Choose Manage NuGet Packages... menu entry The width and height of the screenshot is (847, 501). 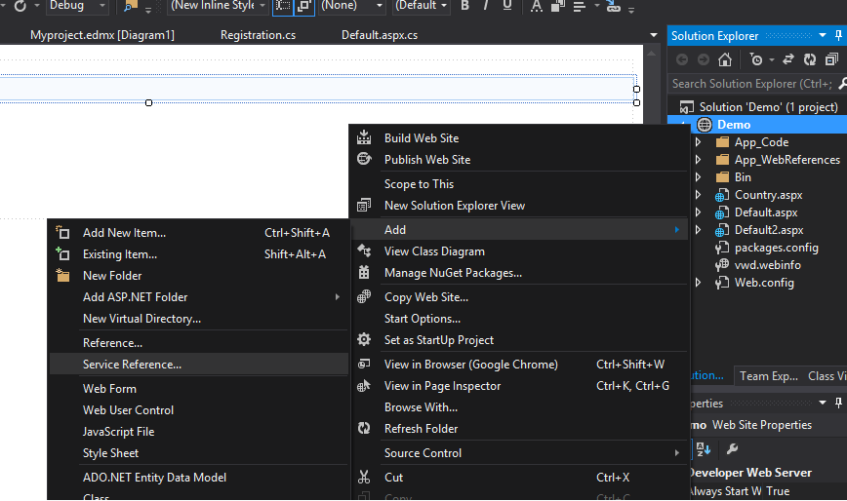pyautogui.click(x=453, y=273)
